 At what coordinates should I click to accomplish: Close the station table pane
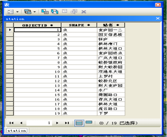(158, 18)
